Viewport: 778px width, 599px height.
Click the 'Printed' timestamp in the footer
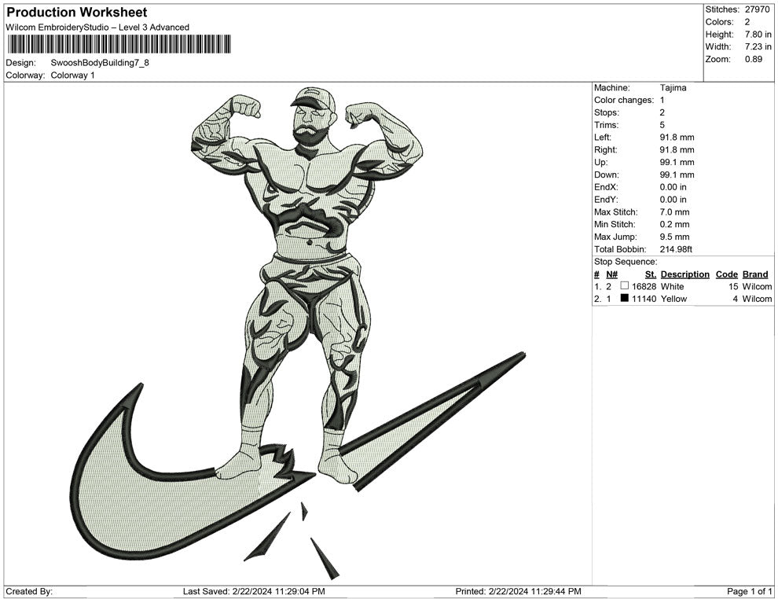click(518, 591)
